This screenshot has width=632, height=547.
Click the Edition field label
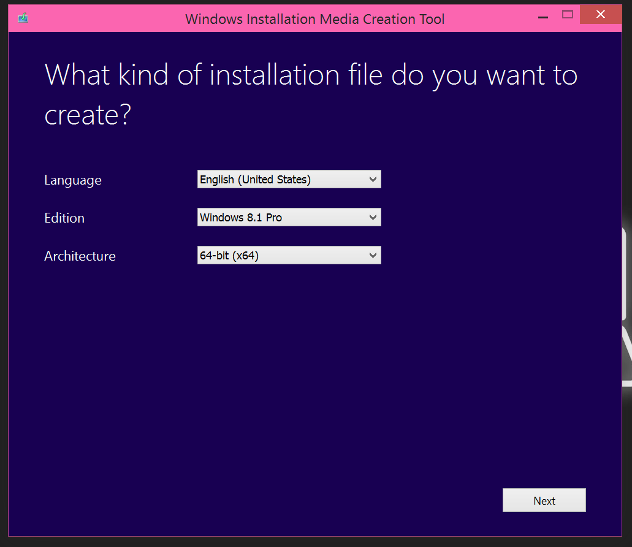tap(64, 218)
